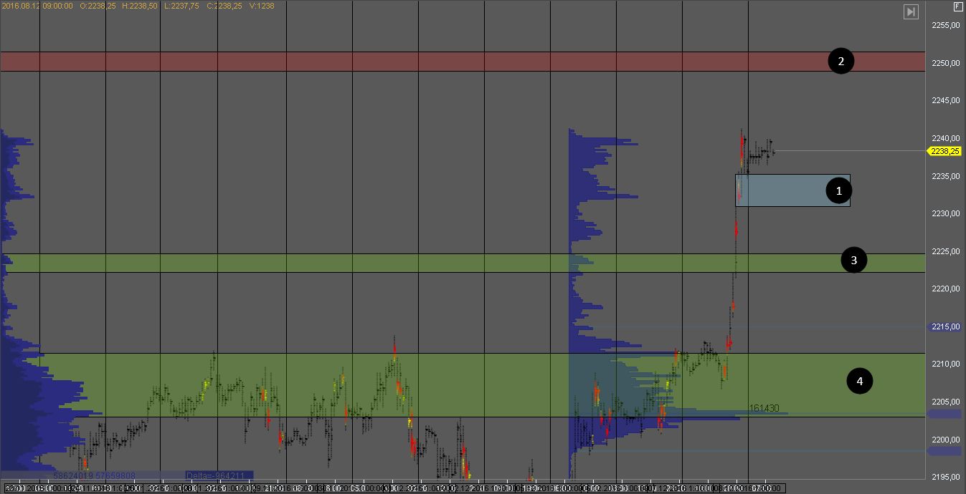This screenshot has width=966, height=494.
Task: Click the yellow current price label 2238,25
Action: pyautogui.click(x=945, y=151)
